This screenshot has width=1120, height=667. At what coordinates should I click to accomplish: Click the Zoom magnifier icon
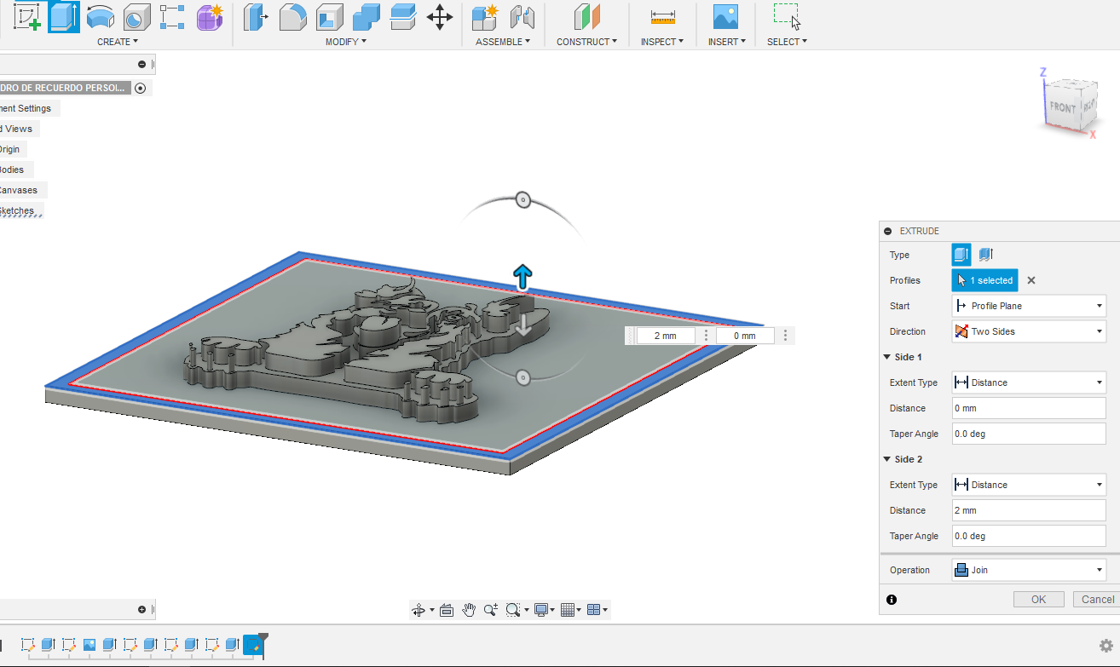tap(490, 610)
